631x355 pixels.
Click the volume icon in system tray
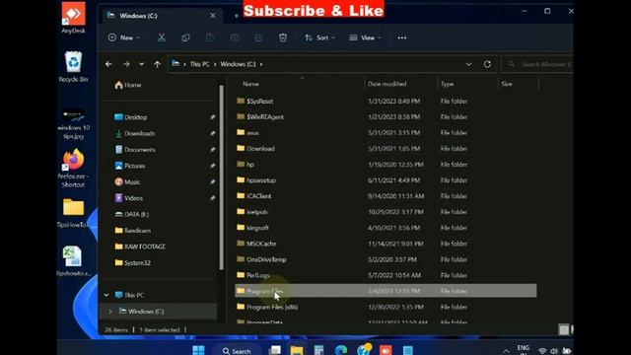554,351
